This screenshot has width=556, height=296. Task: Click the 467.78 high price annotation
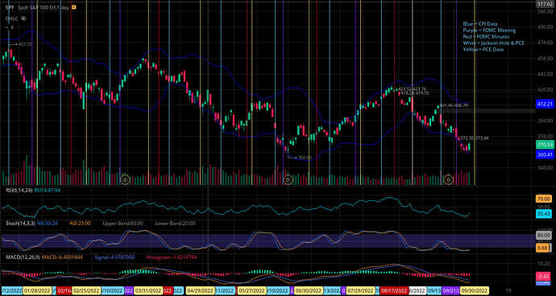25,44
